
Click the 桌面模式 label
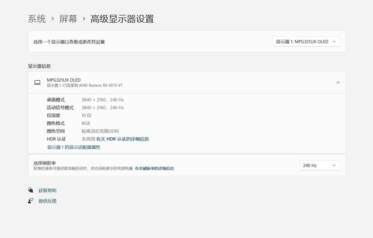[56, 100]
